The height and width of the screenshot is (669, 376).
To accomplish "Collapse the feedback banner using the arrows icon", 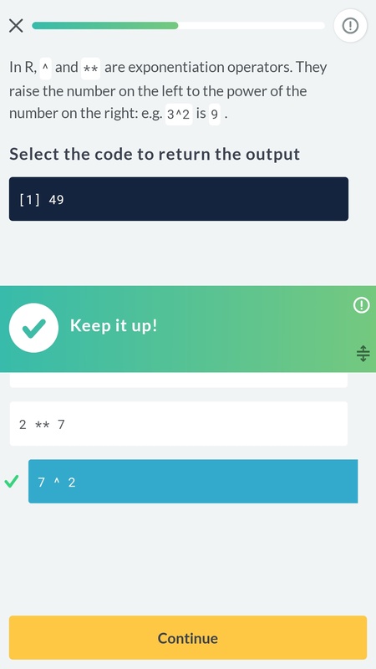I will (363, 353).
